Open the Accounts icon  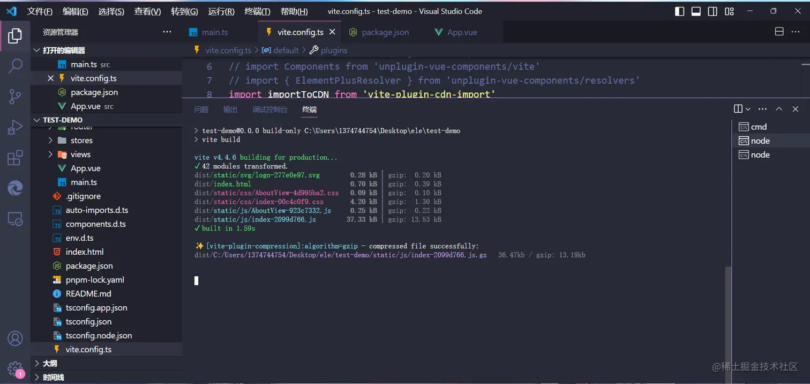tap(15, 338)
